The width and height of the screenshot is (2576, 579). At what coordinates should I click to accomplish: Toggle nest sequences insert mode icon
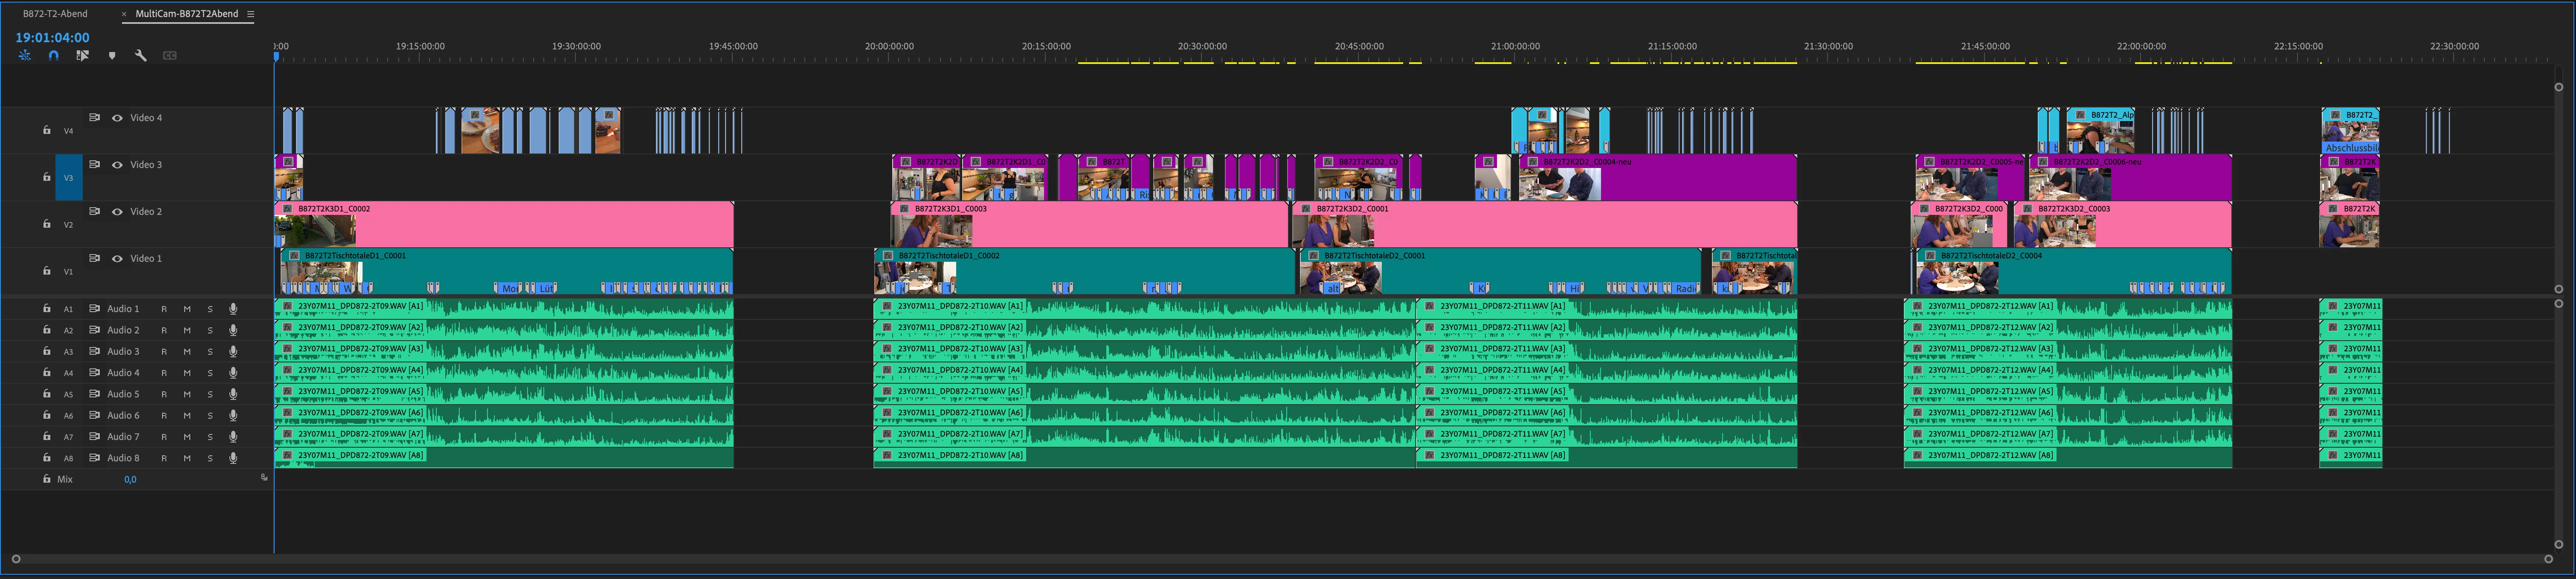click(25, 56)
